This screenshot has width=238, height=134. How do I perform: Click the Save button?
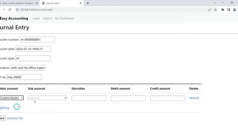pyautogui.click(x=3, y=118)
